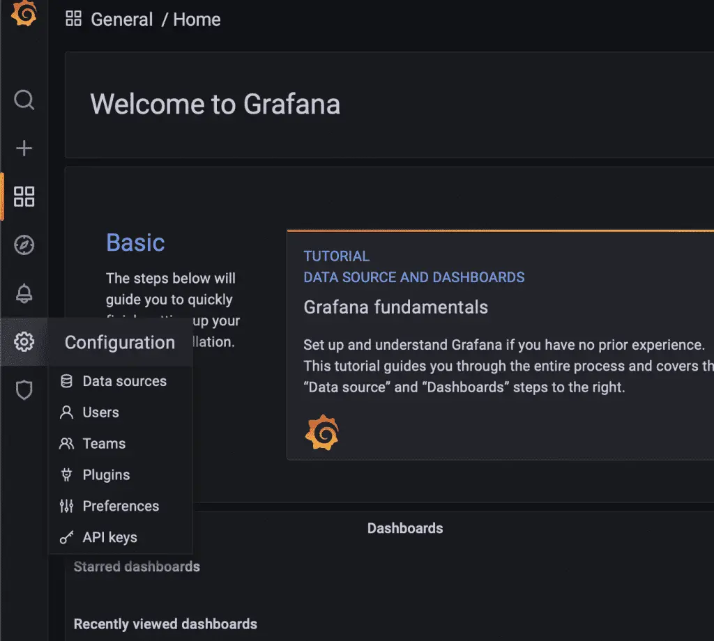Click the Grafana logo in the sidebar

point(24,13)
